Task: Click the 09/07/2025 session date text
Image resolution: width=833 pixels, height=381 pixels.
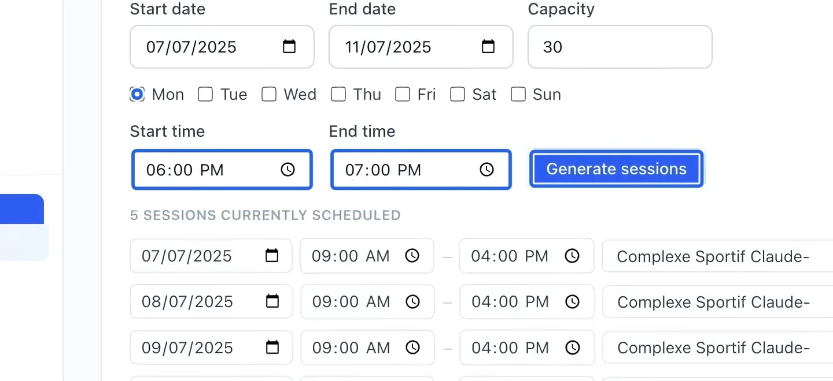Action: tap(187, 348)
